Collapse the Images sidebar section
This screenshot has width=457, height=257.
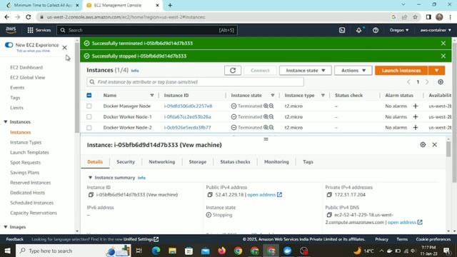click(x=6, y=227)
